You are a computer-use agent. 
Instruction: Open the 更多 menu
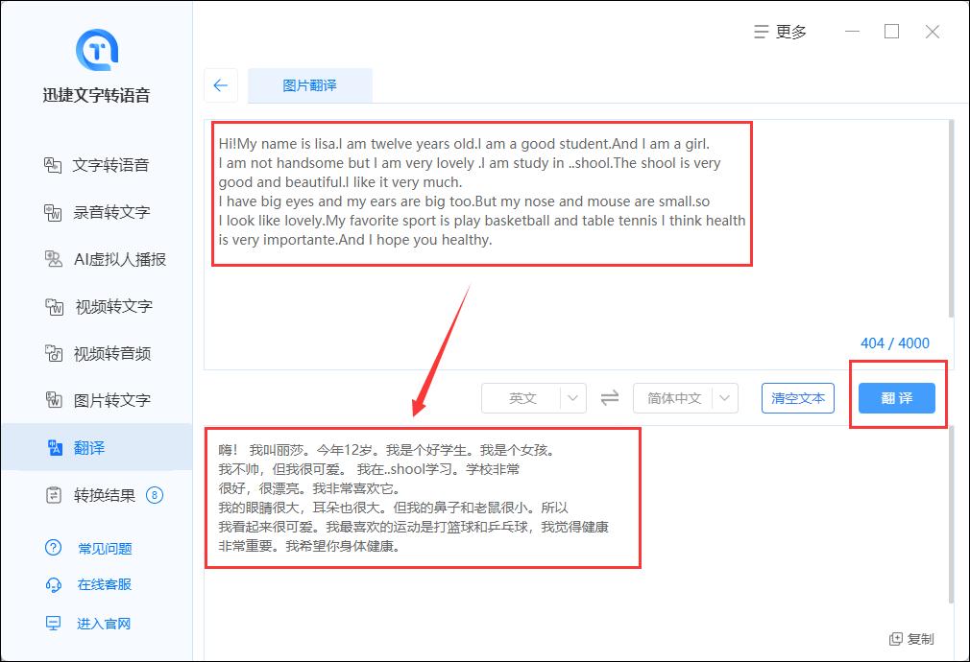(779, 31)
